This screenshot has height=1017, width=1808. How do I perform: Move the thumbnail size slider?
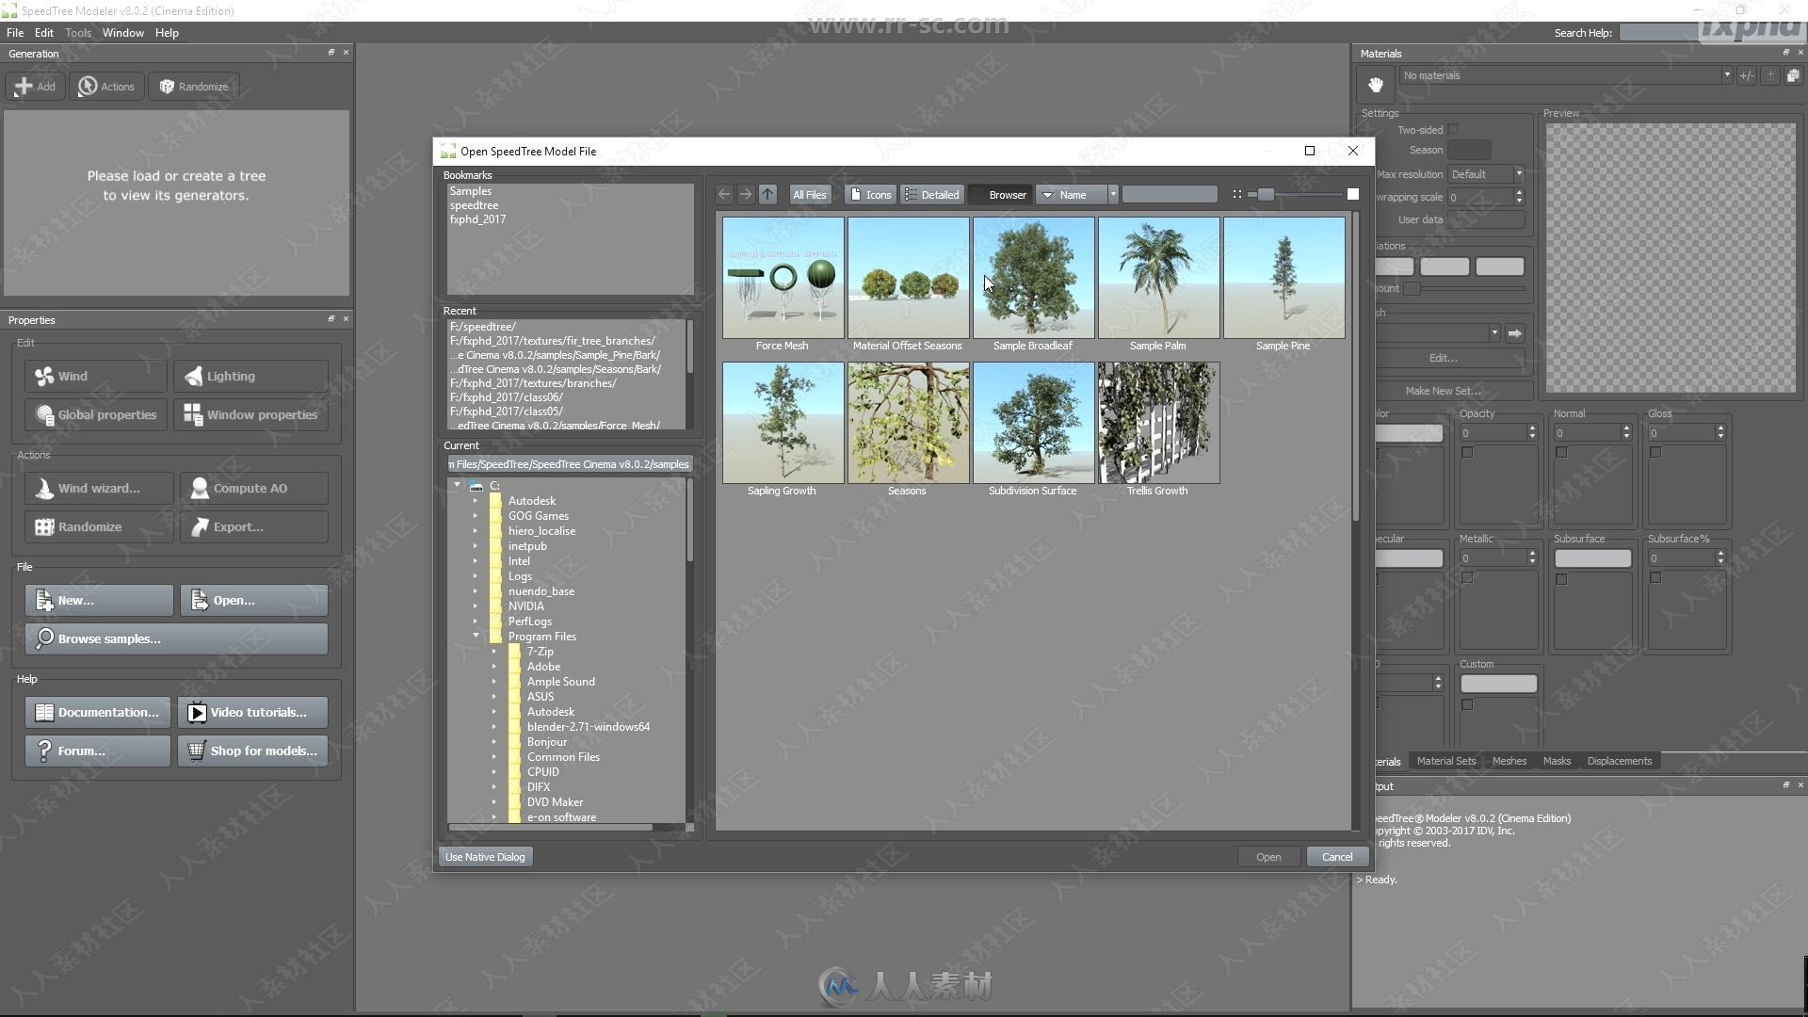click(x=1266, y=194)
